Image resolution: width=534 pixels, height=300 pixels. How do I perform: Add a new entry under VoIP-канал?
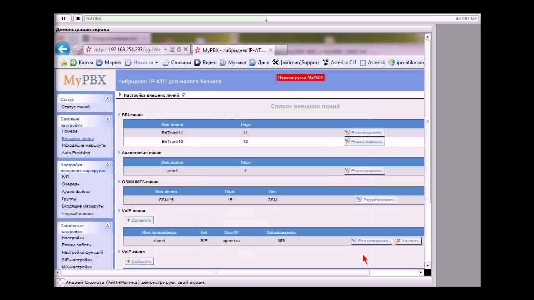coord(139,261)
